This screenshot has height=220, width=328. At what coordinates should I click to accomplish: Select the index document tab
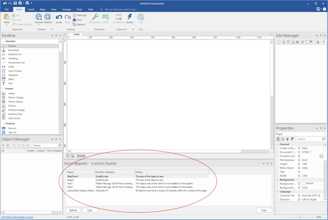tap(76, 34)
